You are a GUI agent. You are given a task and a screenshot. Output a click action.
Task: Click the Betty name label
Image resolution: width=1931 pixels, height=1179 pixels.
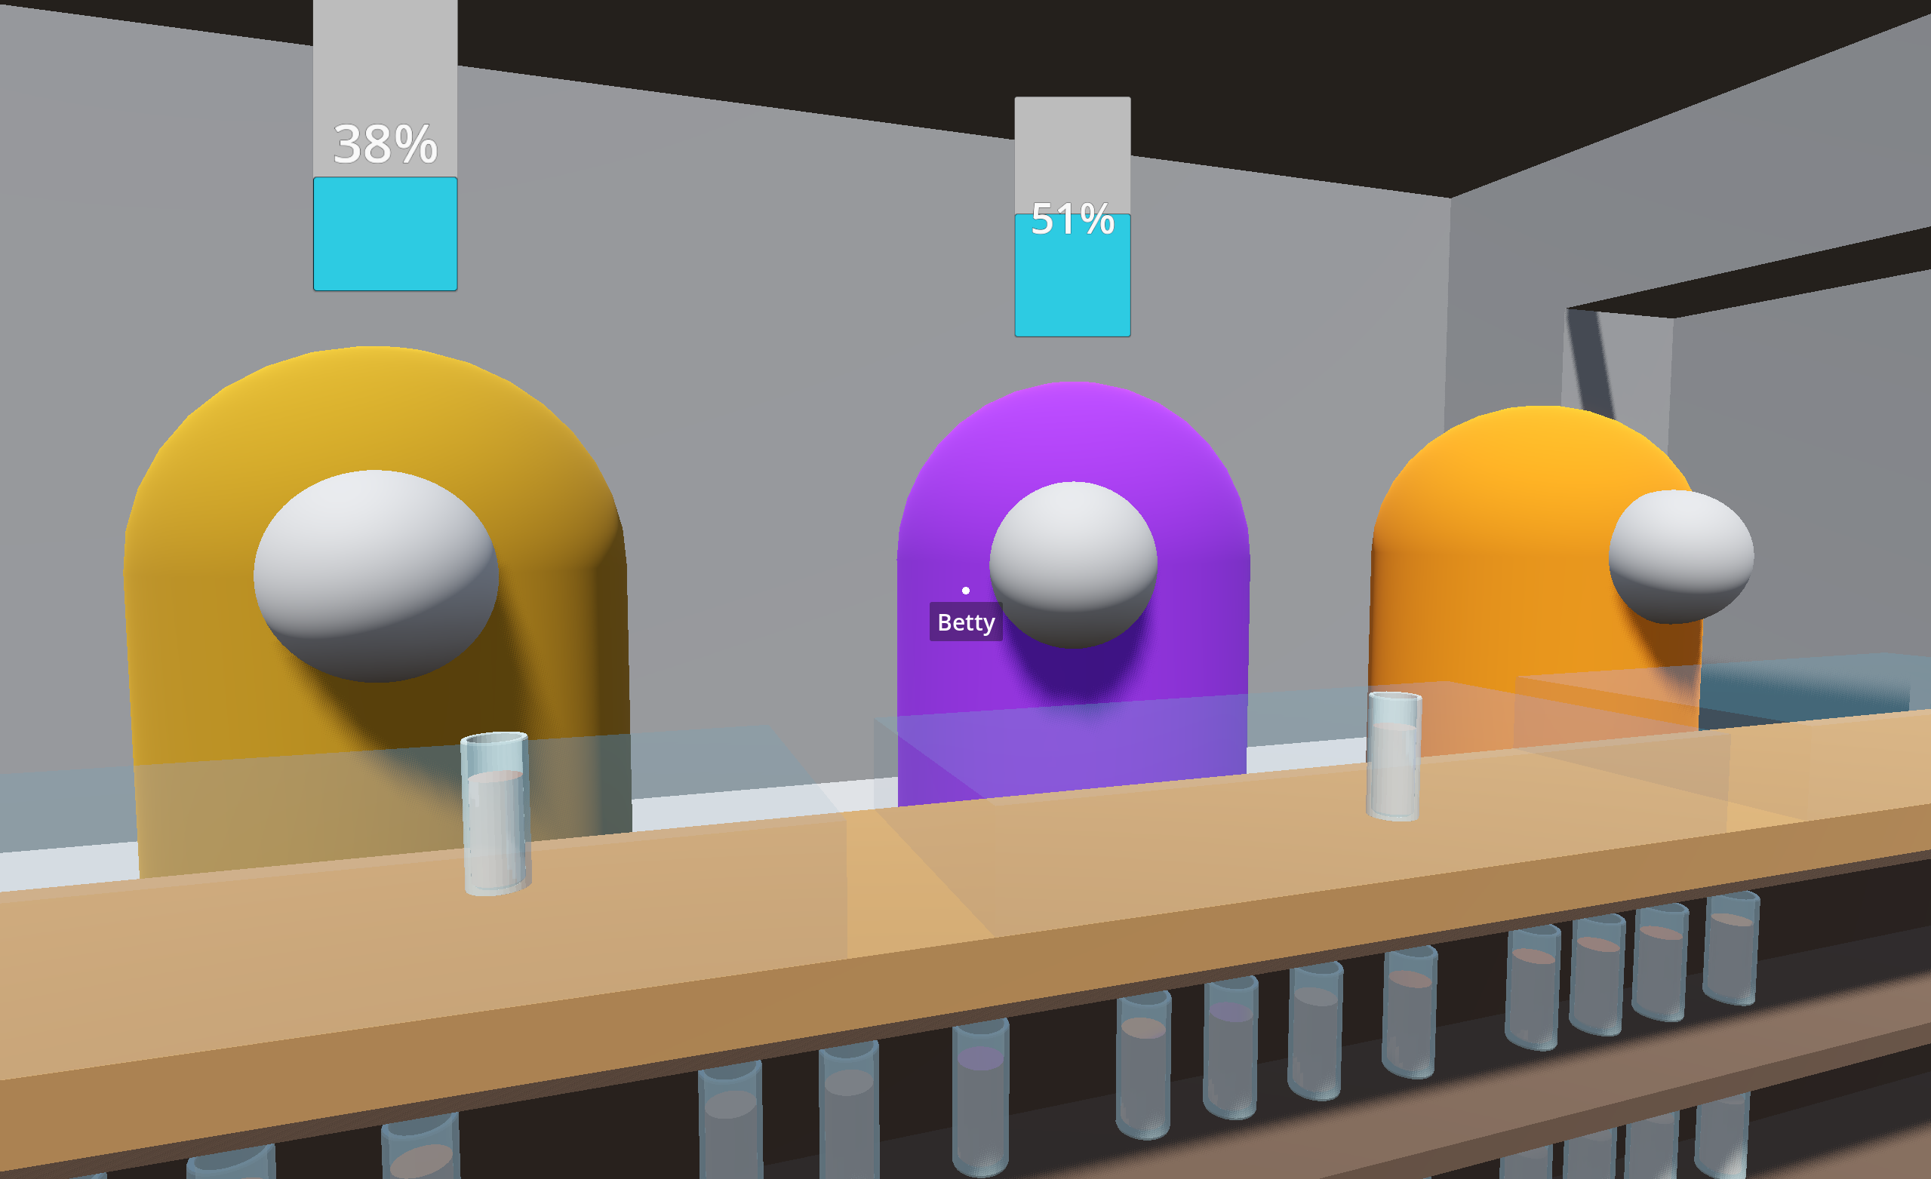tap(966, 622)
